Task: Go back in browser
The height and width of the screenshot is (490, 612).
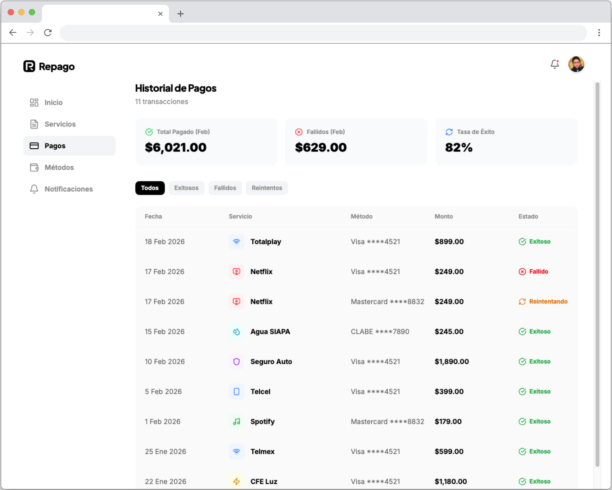Action: (13, 33)
